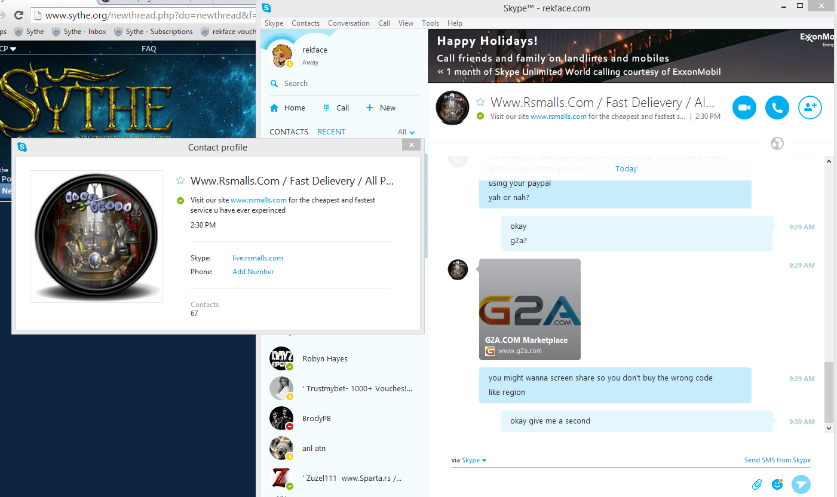
Task: Click the Happy Holidays ExxonMobil banner
Action: click(x=631, y=56)
